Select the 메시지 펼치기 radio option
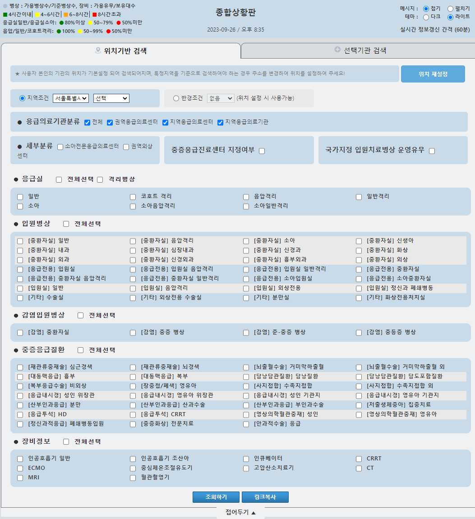Screen dimensions: 475x519 (x=451, y=9)
